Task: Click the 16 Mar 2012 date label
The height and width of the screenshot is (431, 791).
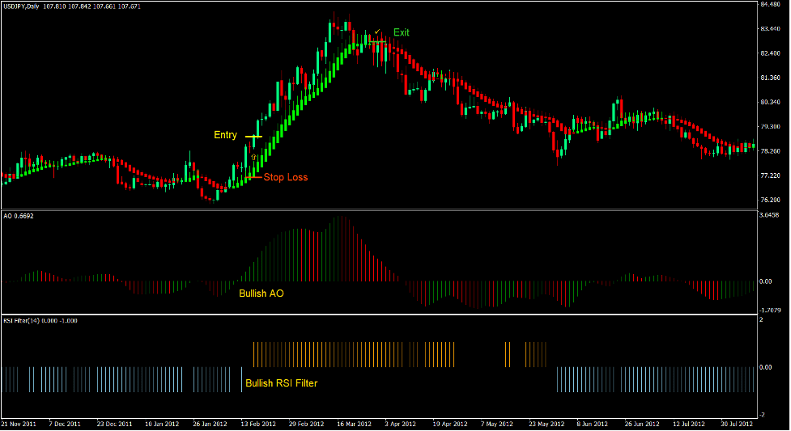Action: pyautogui.click(x=355, y=424)
